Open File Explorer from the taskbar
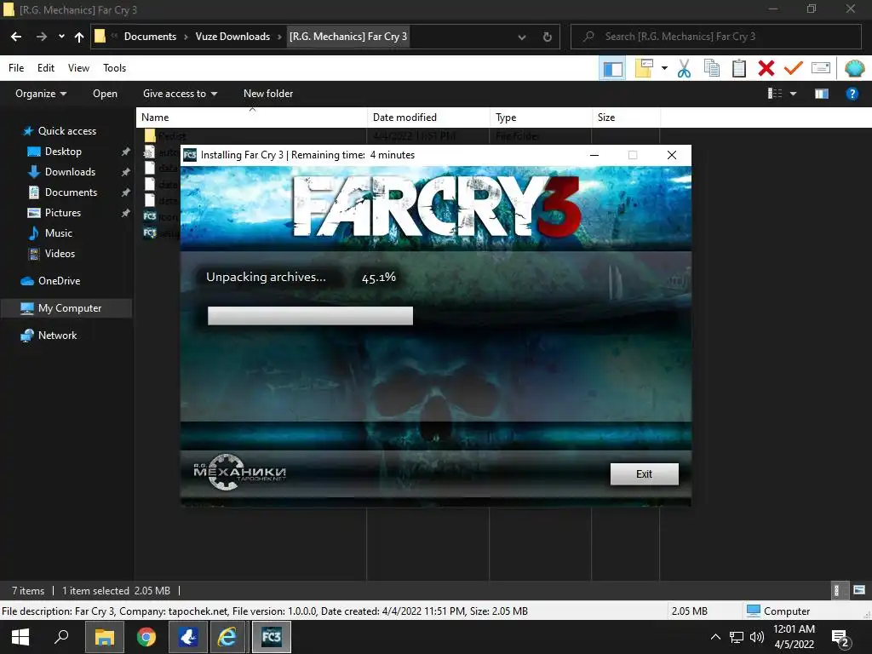Image resolution: width=872 pixels, height=654 pixels. (x=105, y=637)
